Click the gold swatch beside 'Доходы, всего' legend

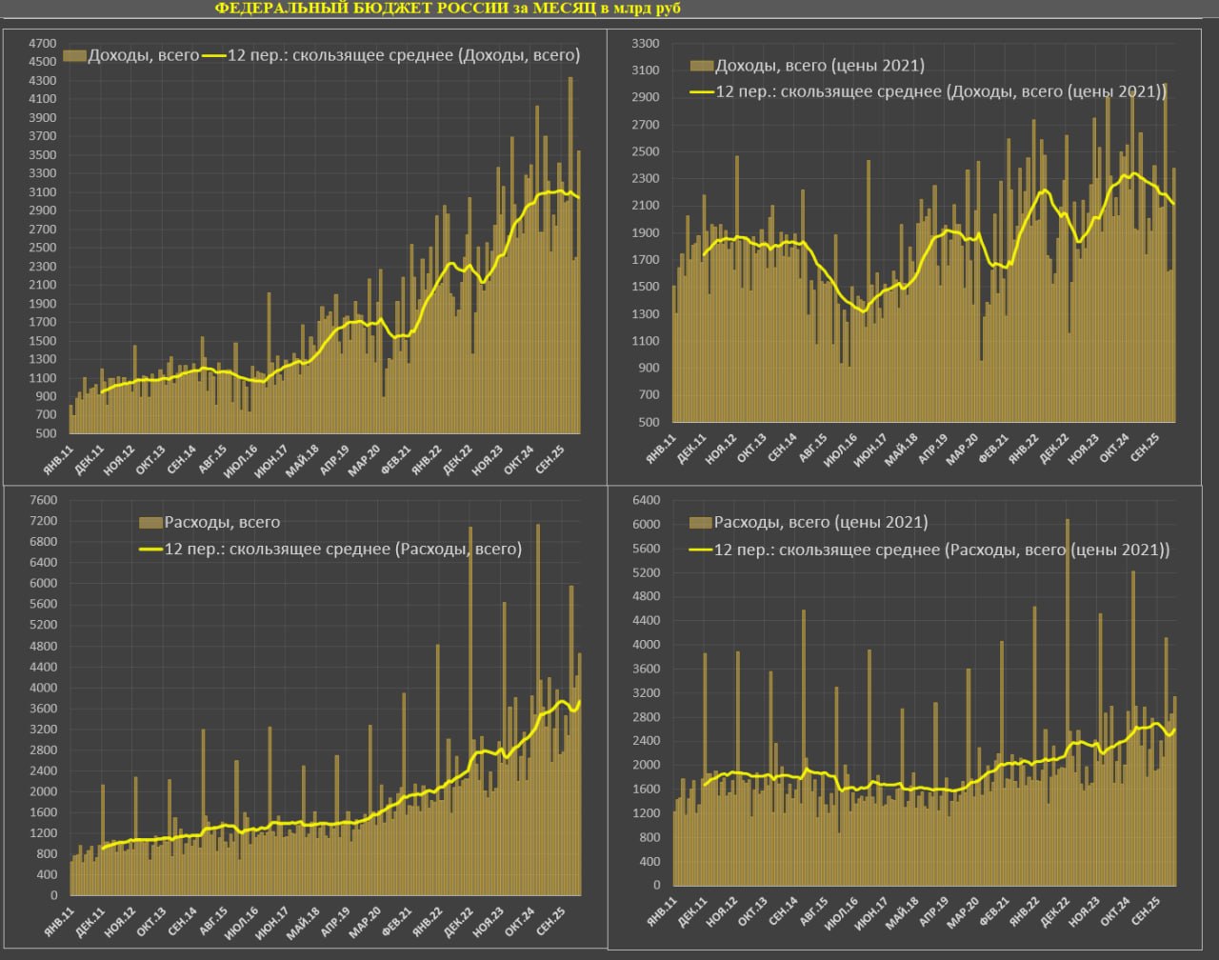coord(74,55)
